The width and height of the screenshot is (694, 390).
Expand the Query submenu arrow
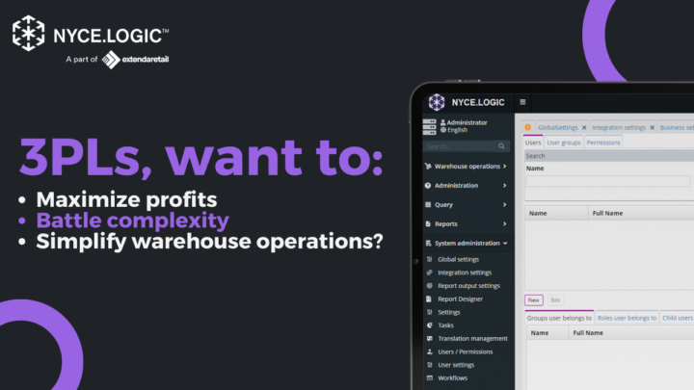coord(504,205)
